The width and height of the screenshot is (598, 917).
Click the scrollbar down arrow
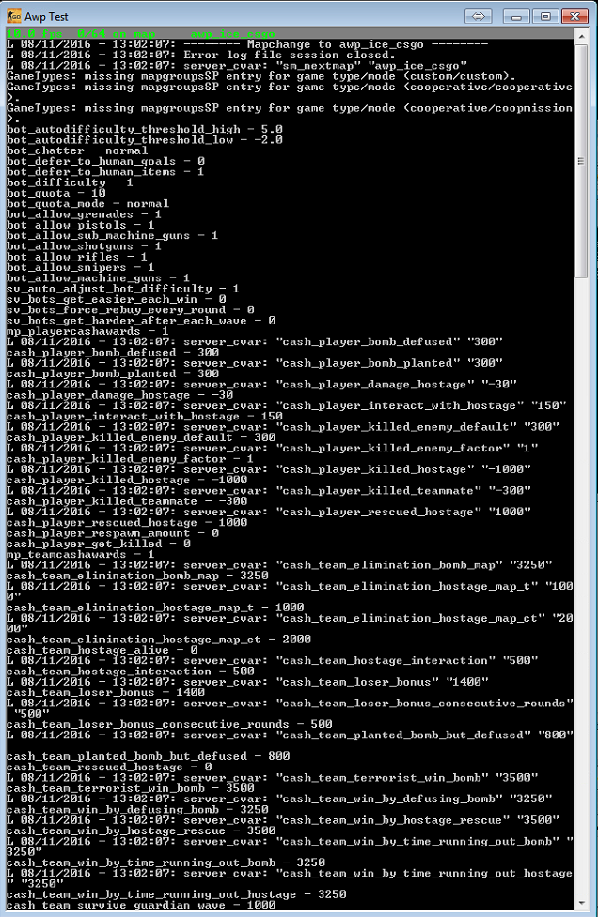coord(581,903)
